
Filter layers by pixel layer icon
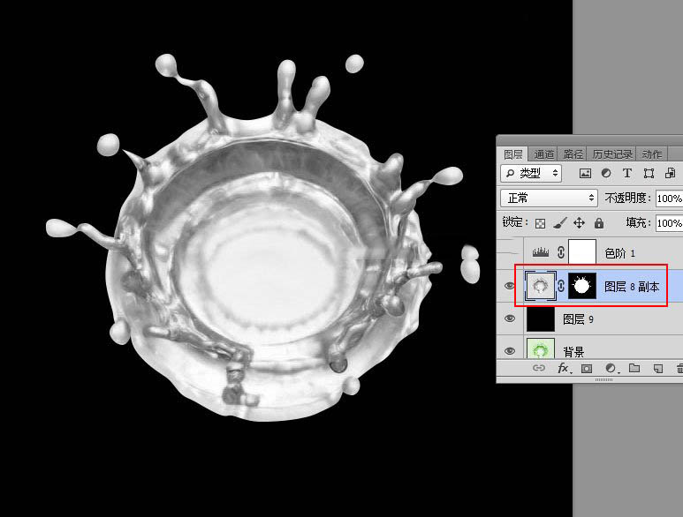[585, 173]
